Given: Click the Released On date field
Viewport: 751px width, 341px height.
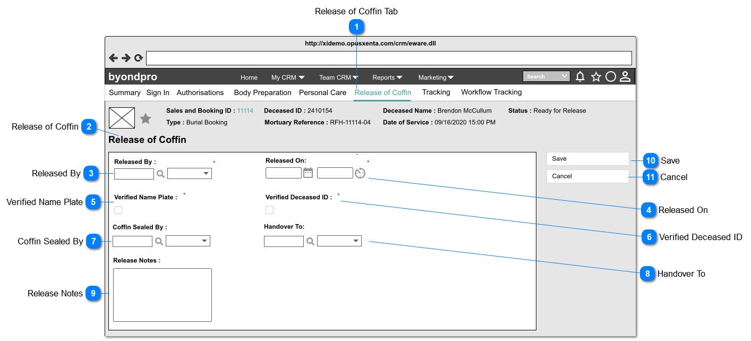Looking at the screenshot, I should pyautogui.click(x=284, y=173).
